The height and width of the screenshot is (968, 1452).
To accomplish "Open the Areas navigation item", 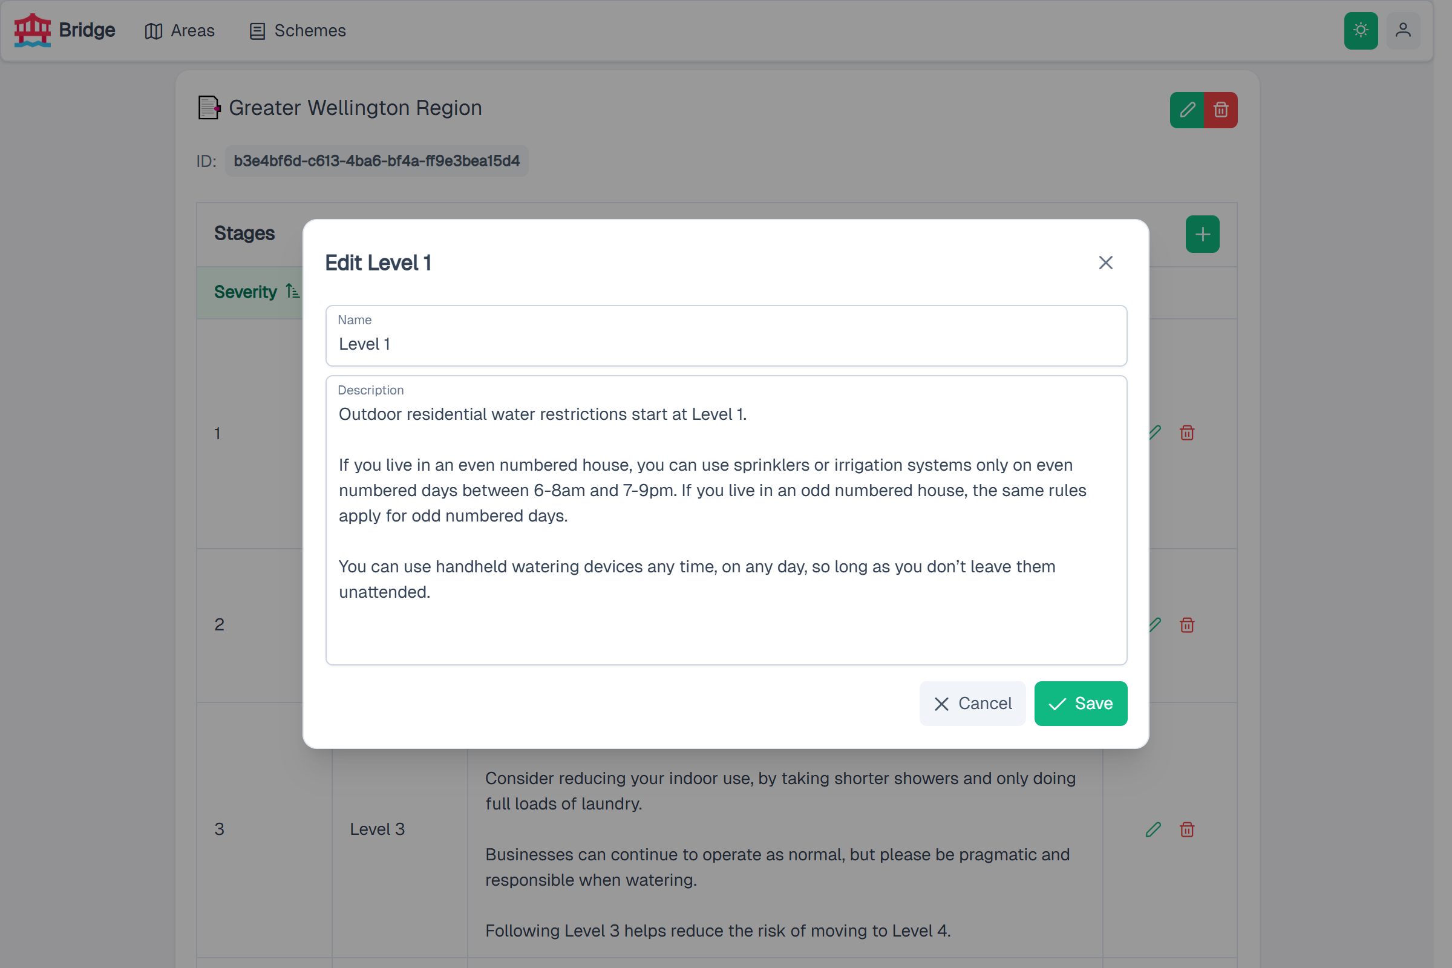I will click(x=180, y=30).
